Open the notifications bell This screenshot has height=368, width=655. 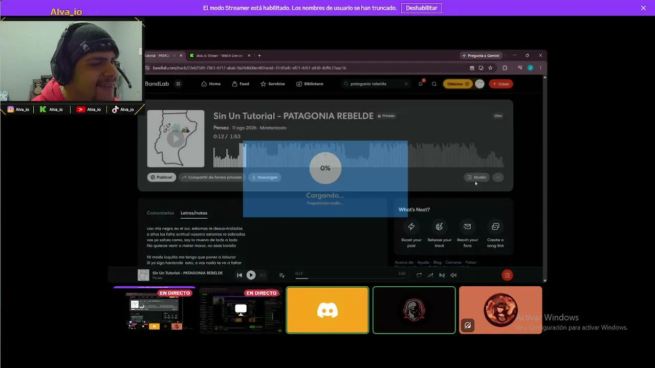tap(421, 83)
